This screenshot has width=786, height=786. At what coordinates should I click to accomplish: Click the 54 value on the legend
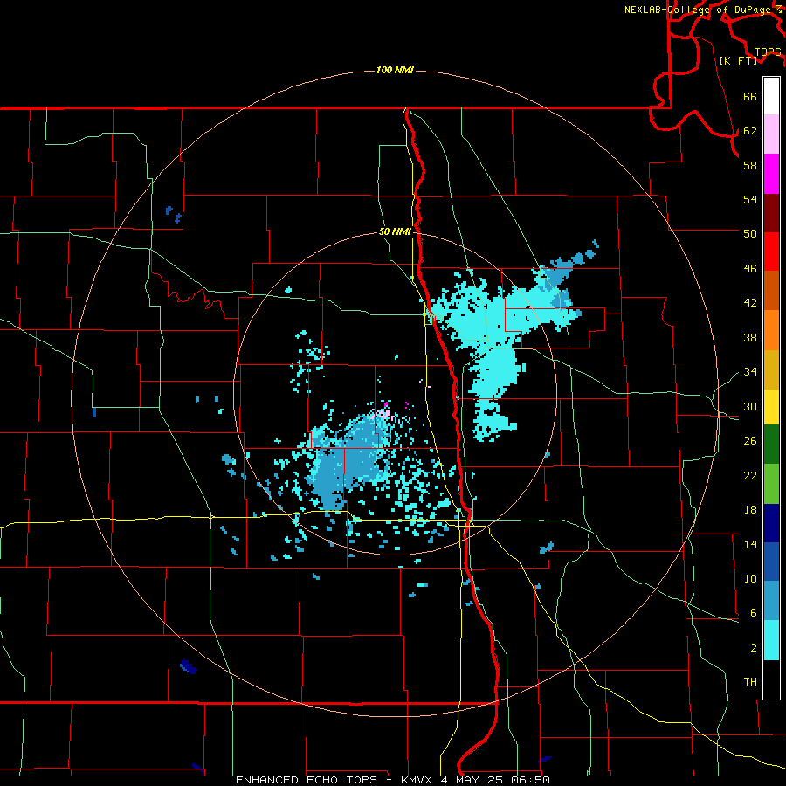pyautogui.click(x=750, y=199)
